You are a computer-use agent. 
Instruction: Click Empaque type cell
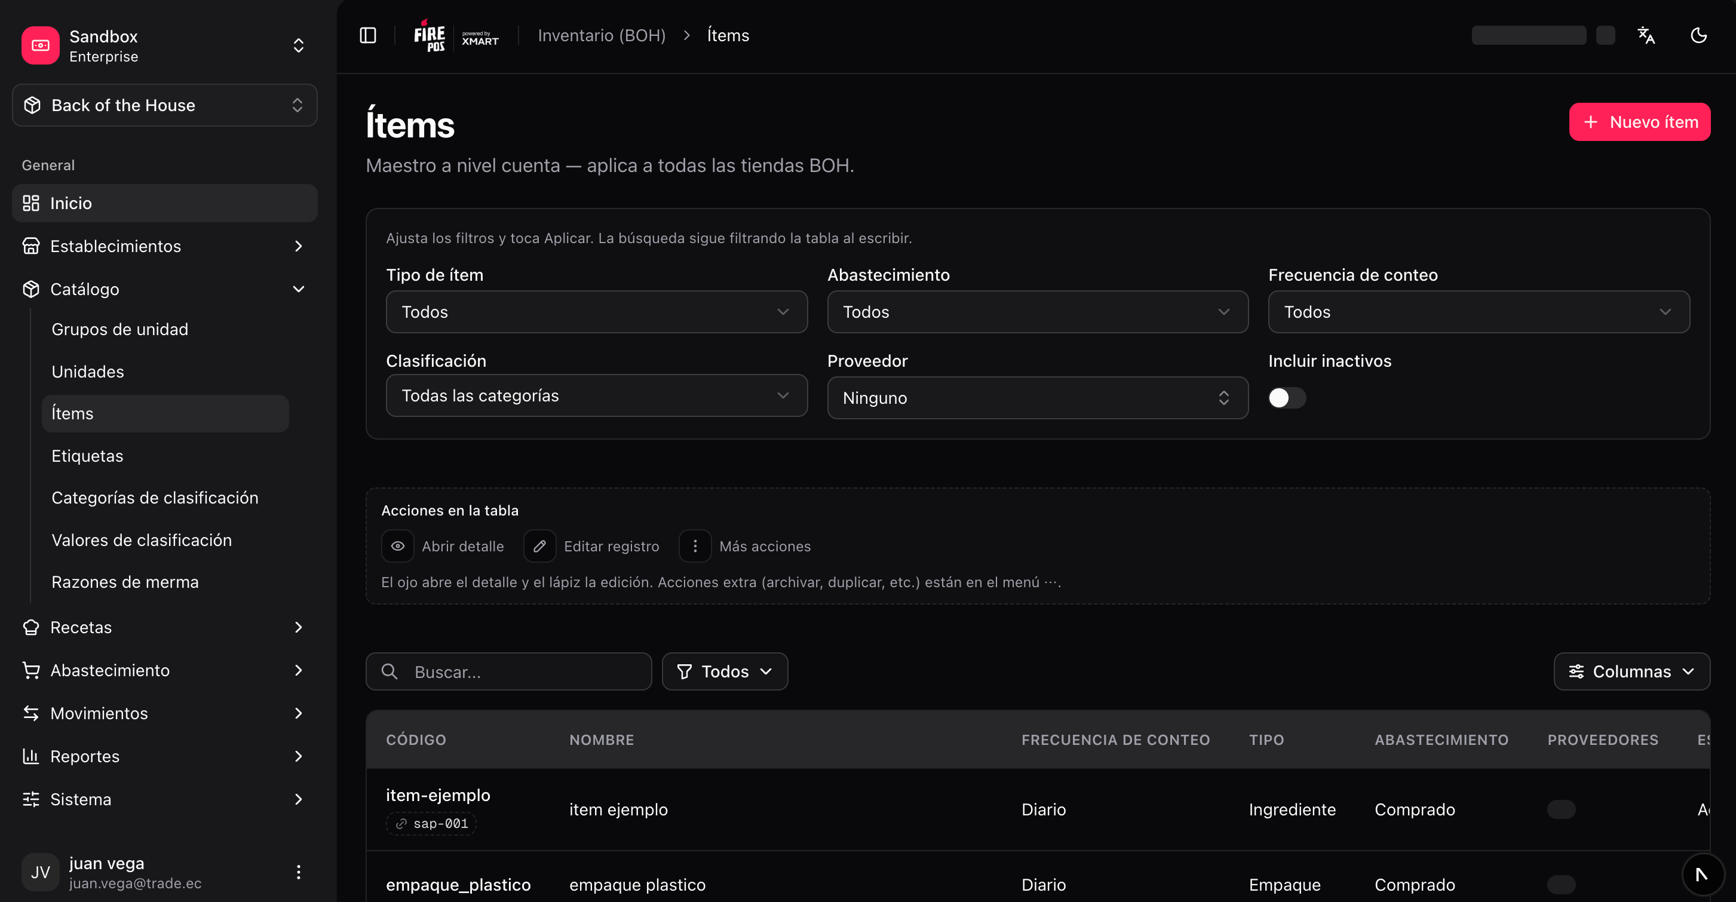[x=1284, y=884]
